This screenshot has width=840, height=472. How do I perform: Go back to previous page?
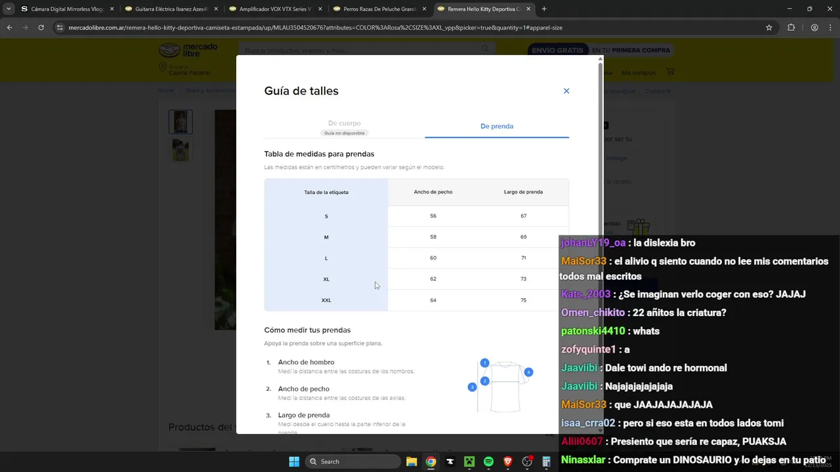[9, 28]
